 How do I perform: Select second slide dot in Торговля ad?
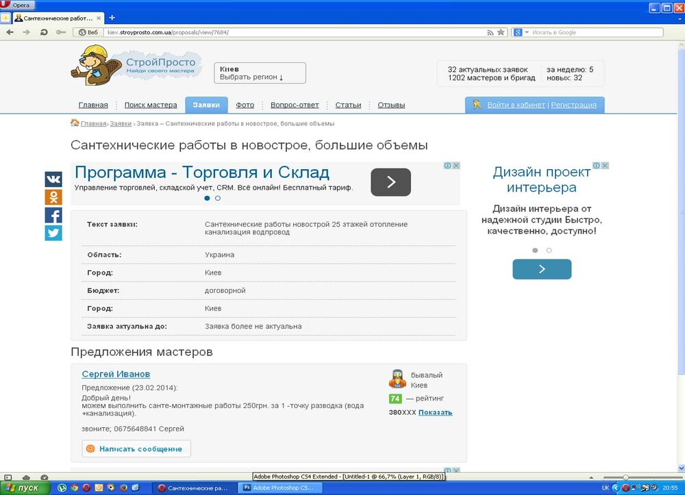218,198
